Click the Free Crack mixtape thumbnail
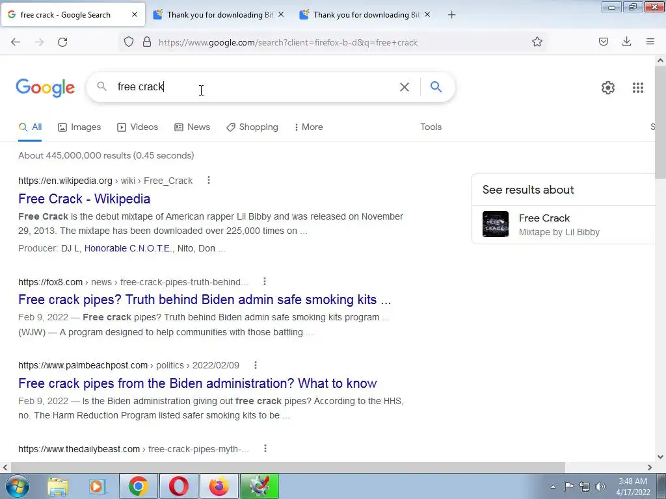Screen dimensions: 666x499 tap(495, 224)
